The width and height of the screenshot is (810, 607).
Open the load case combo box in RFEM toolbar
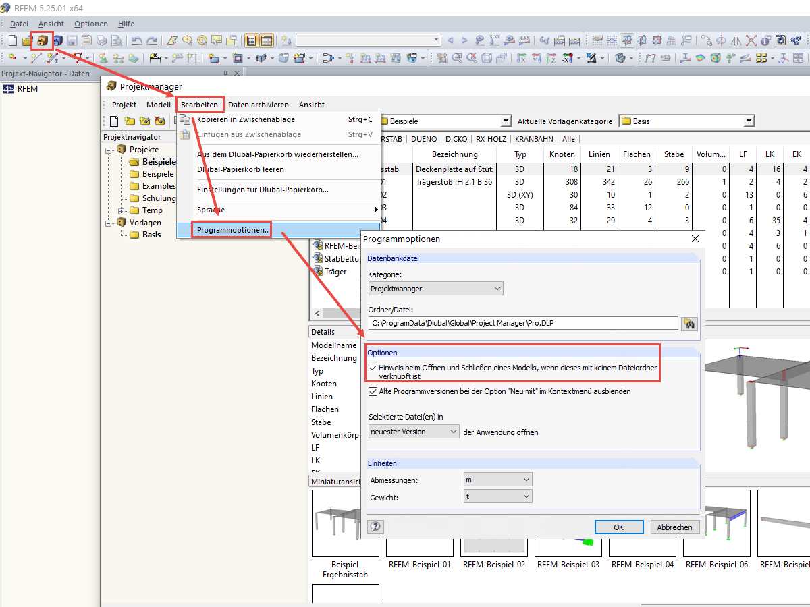(x=368, y=40)
